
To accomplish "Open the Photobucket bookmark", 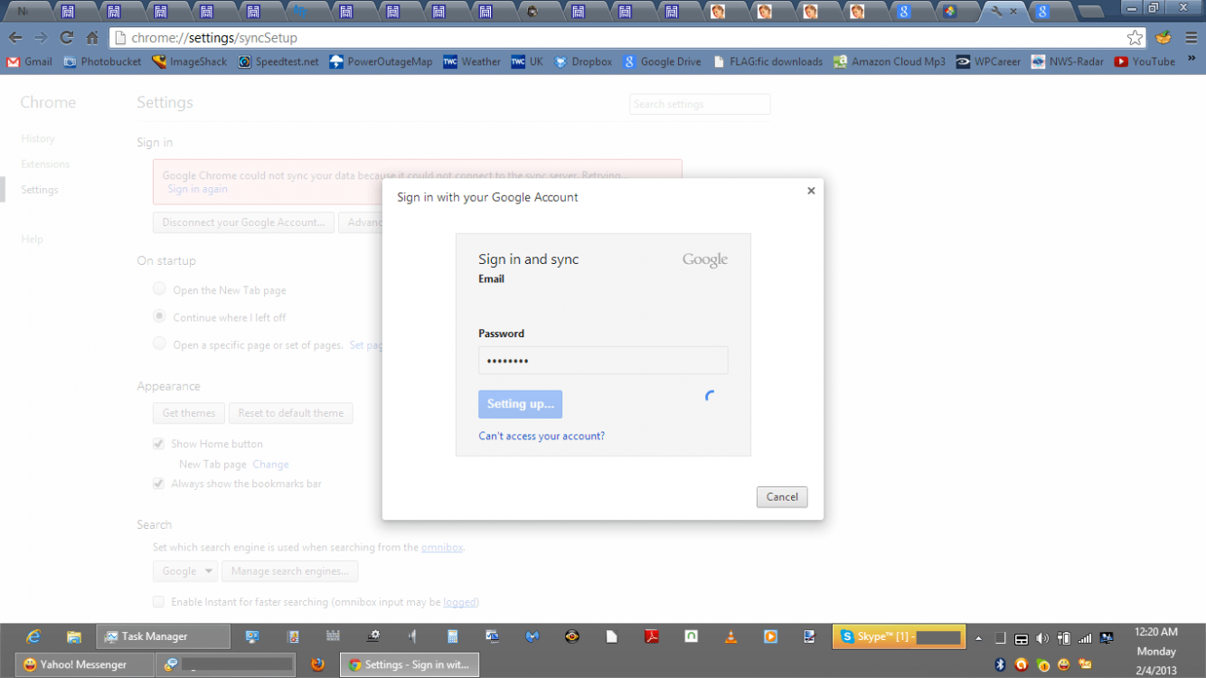I will point(103,61).
